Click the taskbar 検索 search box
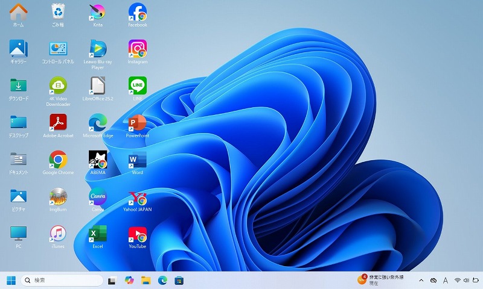483x289 pixels. (x=62, y=280)
